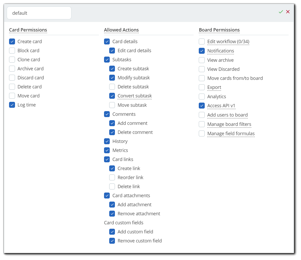Image resolution: width=301 pixels, height=260 pixels.
Task: Uncheck the Create card permission
Action: tap(12, 42)
